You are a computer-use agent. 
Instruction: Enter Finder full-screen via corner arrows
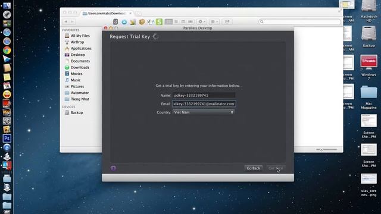coord(340,11)
